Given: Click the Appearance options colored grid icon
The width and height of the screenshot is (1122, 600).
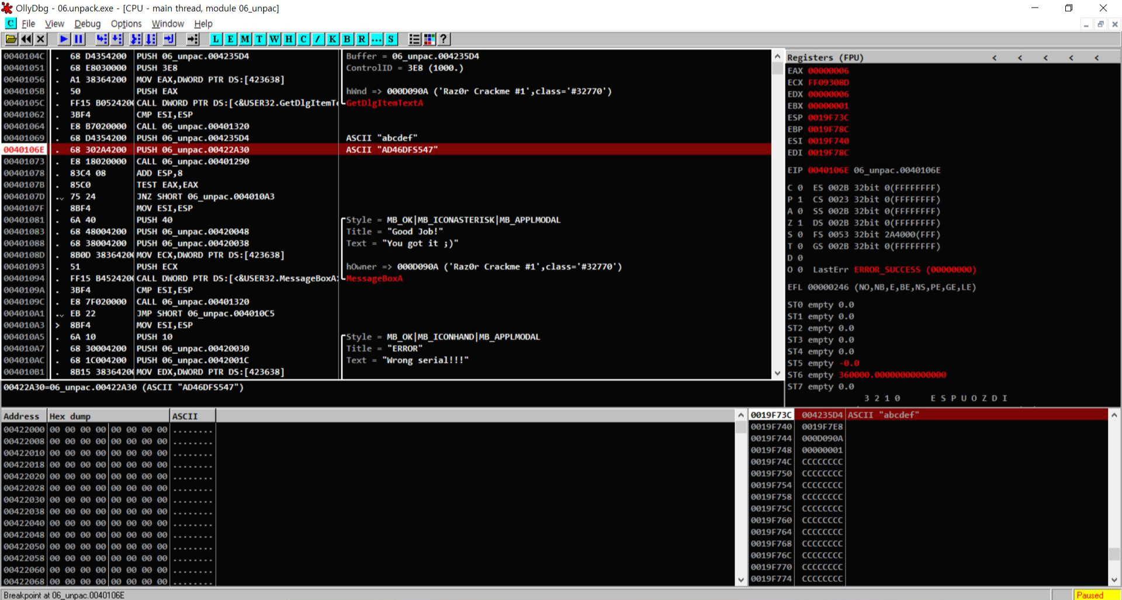Looking at the screenshot, I should click(x=429, y=39).
